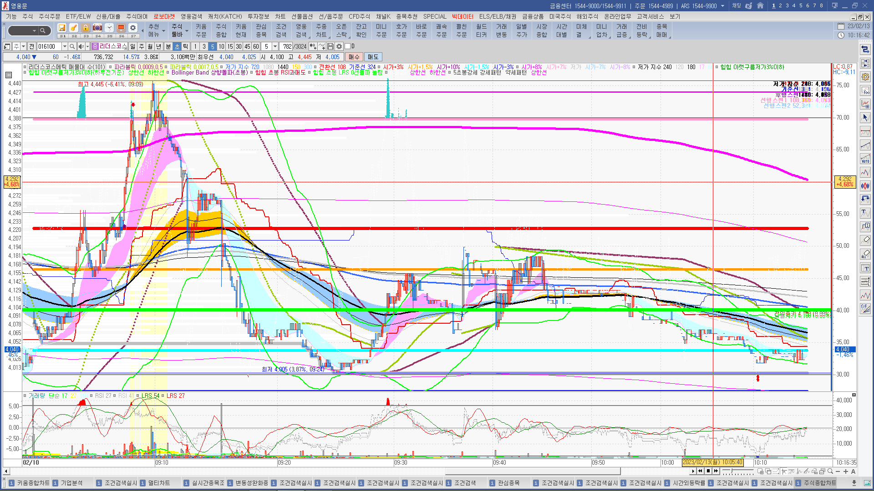Open the 로보마켓 menu
The height and width of the screenshot is (491, 874).
pos(164,16)
